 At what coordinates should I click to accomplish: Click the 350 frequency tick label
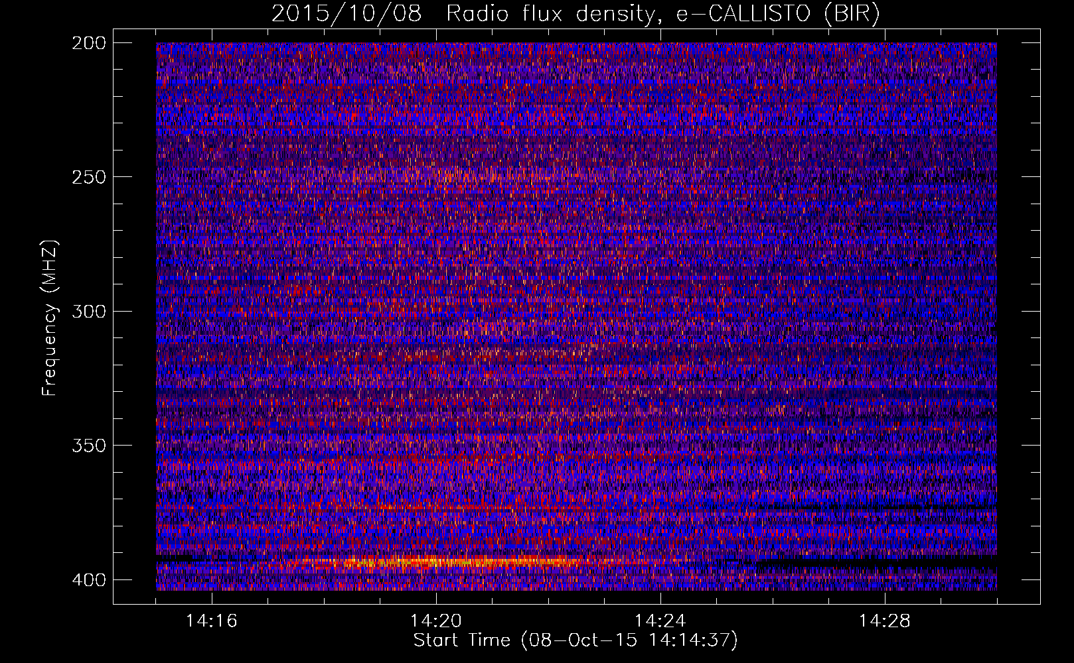tap(88, 446)
